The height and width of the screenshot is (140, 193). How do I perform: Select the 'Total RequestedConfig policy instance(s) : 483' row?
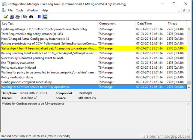[94, 34]
